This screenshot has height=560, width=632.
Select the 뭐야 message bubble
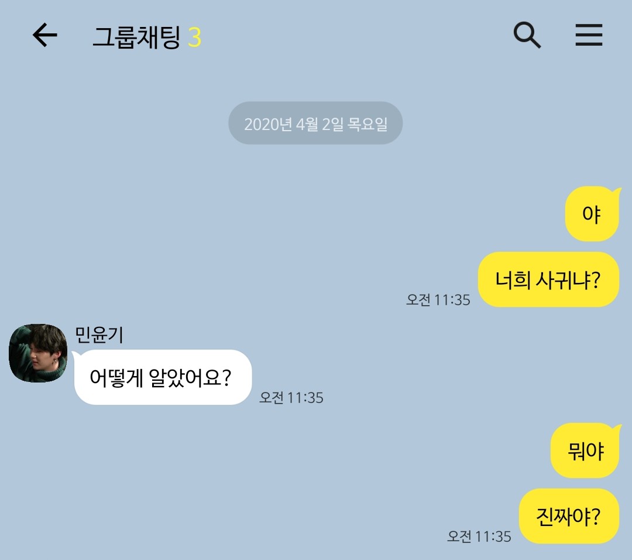[x=585, y=450]
